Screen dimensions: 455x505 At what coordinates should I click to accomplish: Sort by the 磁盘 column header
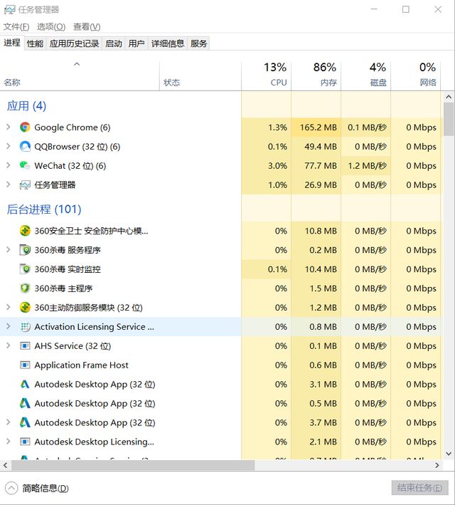click(x=365, y=76)
